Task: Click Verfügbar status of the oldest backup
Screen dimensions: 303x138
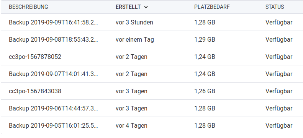Action: pyautogui.click(x=278, y=126)
